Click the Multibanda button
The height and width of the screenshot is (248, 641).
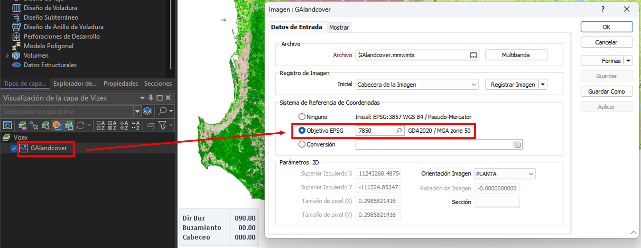(x=516, y=55)
